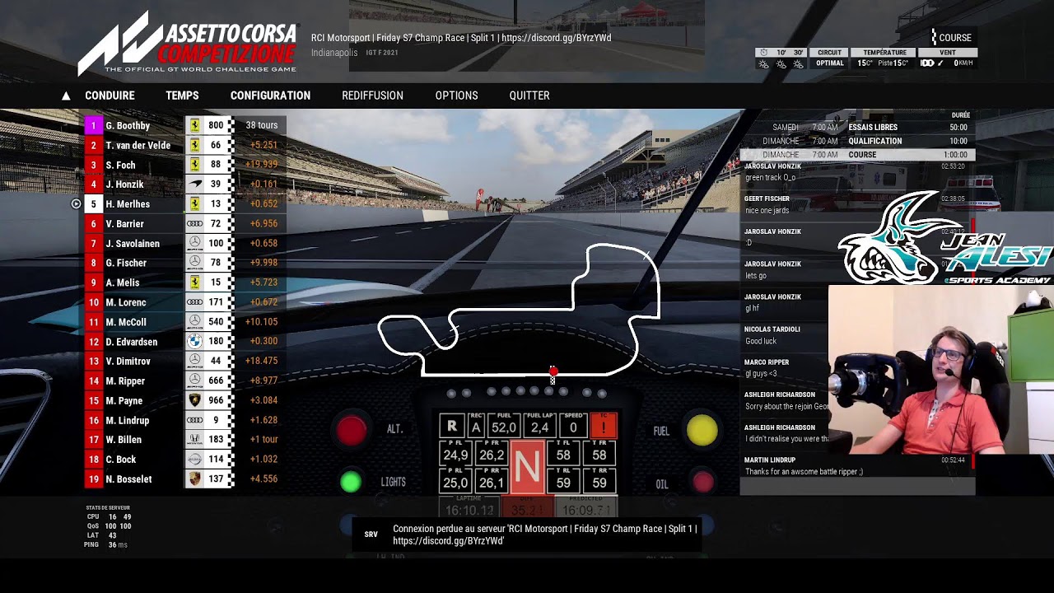Click the Ferrari logo beside G. Boothby
1054x593 pixels.
pyautogui.click(x=195, y=125)
